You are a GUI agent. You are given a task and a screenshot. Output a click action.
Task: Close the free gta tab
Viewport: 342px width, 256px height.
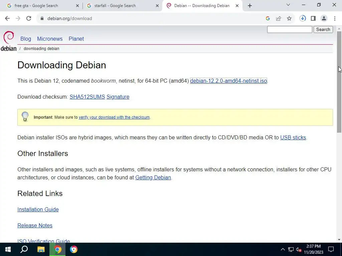click(x=77, y=6)
